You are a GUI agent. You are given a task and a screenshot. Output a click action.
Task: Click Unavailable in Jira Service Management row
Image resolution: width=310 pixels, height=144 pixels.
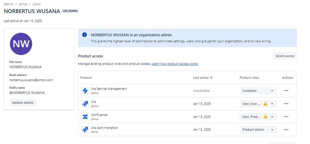tap(202, 91)
